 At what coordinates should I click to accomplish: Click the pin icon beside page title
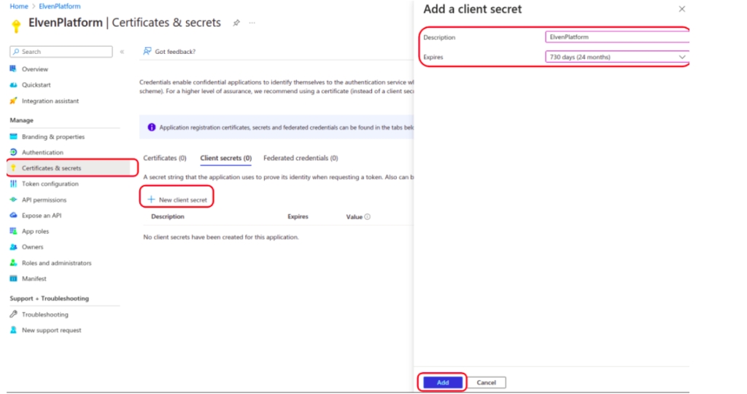coord(236,23)
